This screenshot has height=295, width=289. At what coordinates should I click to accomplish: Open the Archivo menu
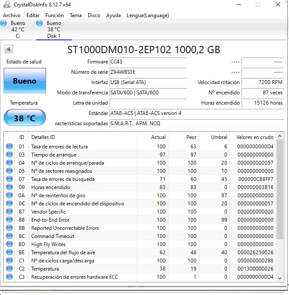click(12, 15)
